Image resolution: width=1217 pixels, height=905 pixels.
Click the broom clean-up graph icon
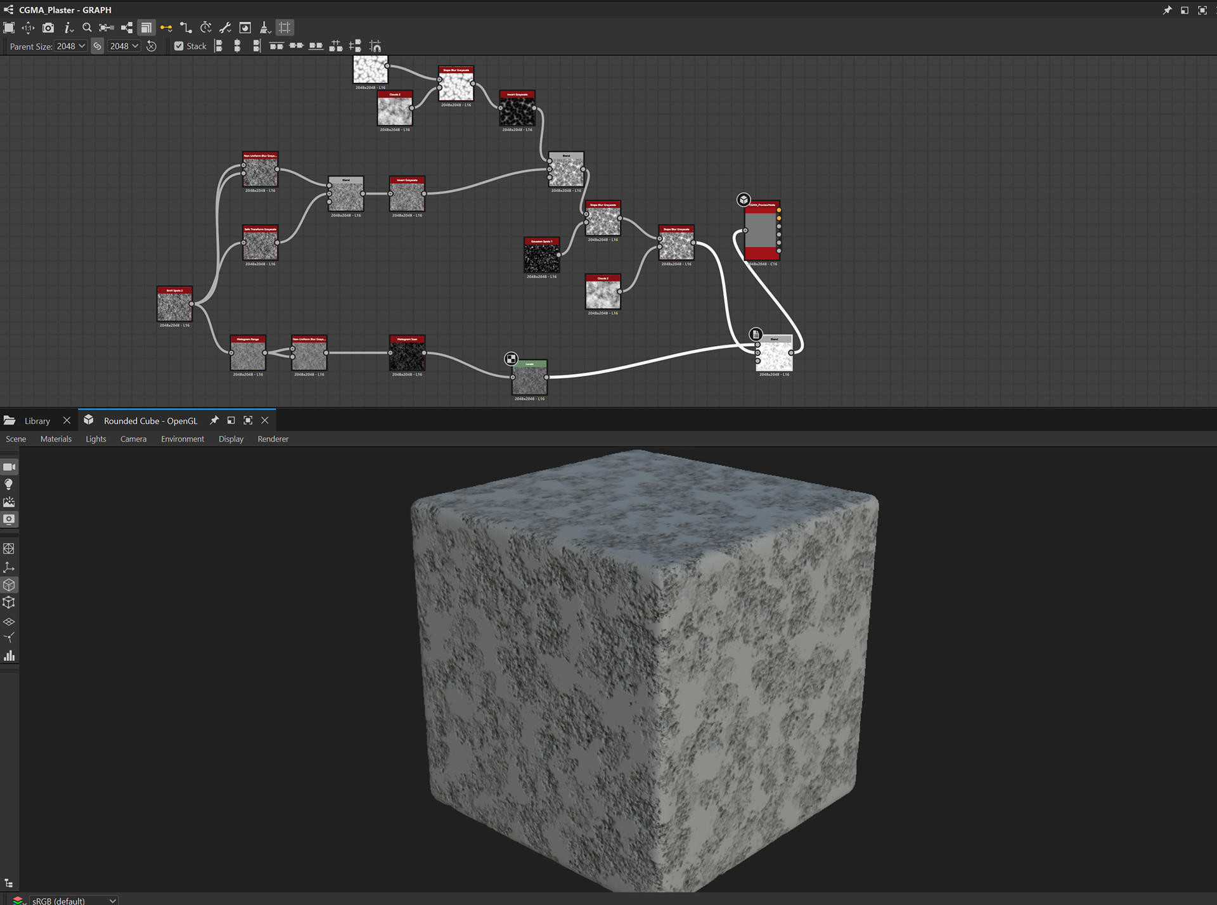[265, 28]
